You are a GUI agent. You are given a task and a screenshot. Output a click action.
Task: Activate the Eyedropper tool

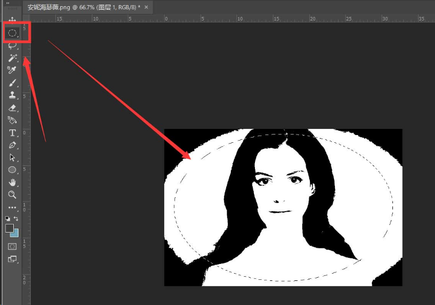pos(12,70)
